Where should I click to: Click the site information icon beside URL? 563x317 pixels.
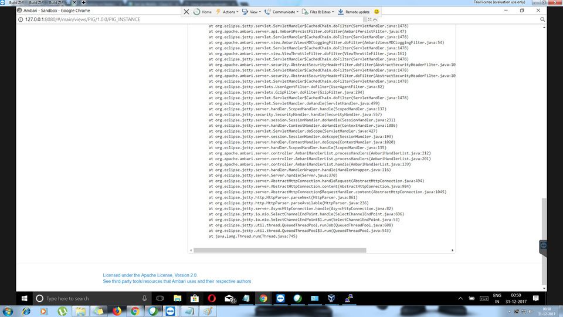21,19
